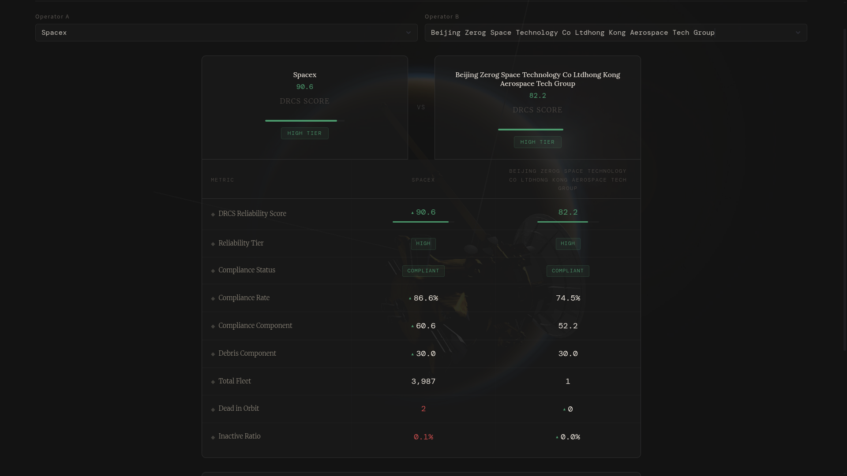Open the Operator B dropdown
The width and height of the screenshot is (847, 476).
[x=615, y=33]
